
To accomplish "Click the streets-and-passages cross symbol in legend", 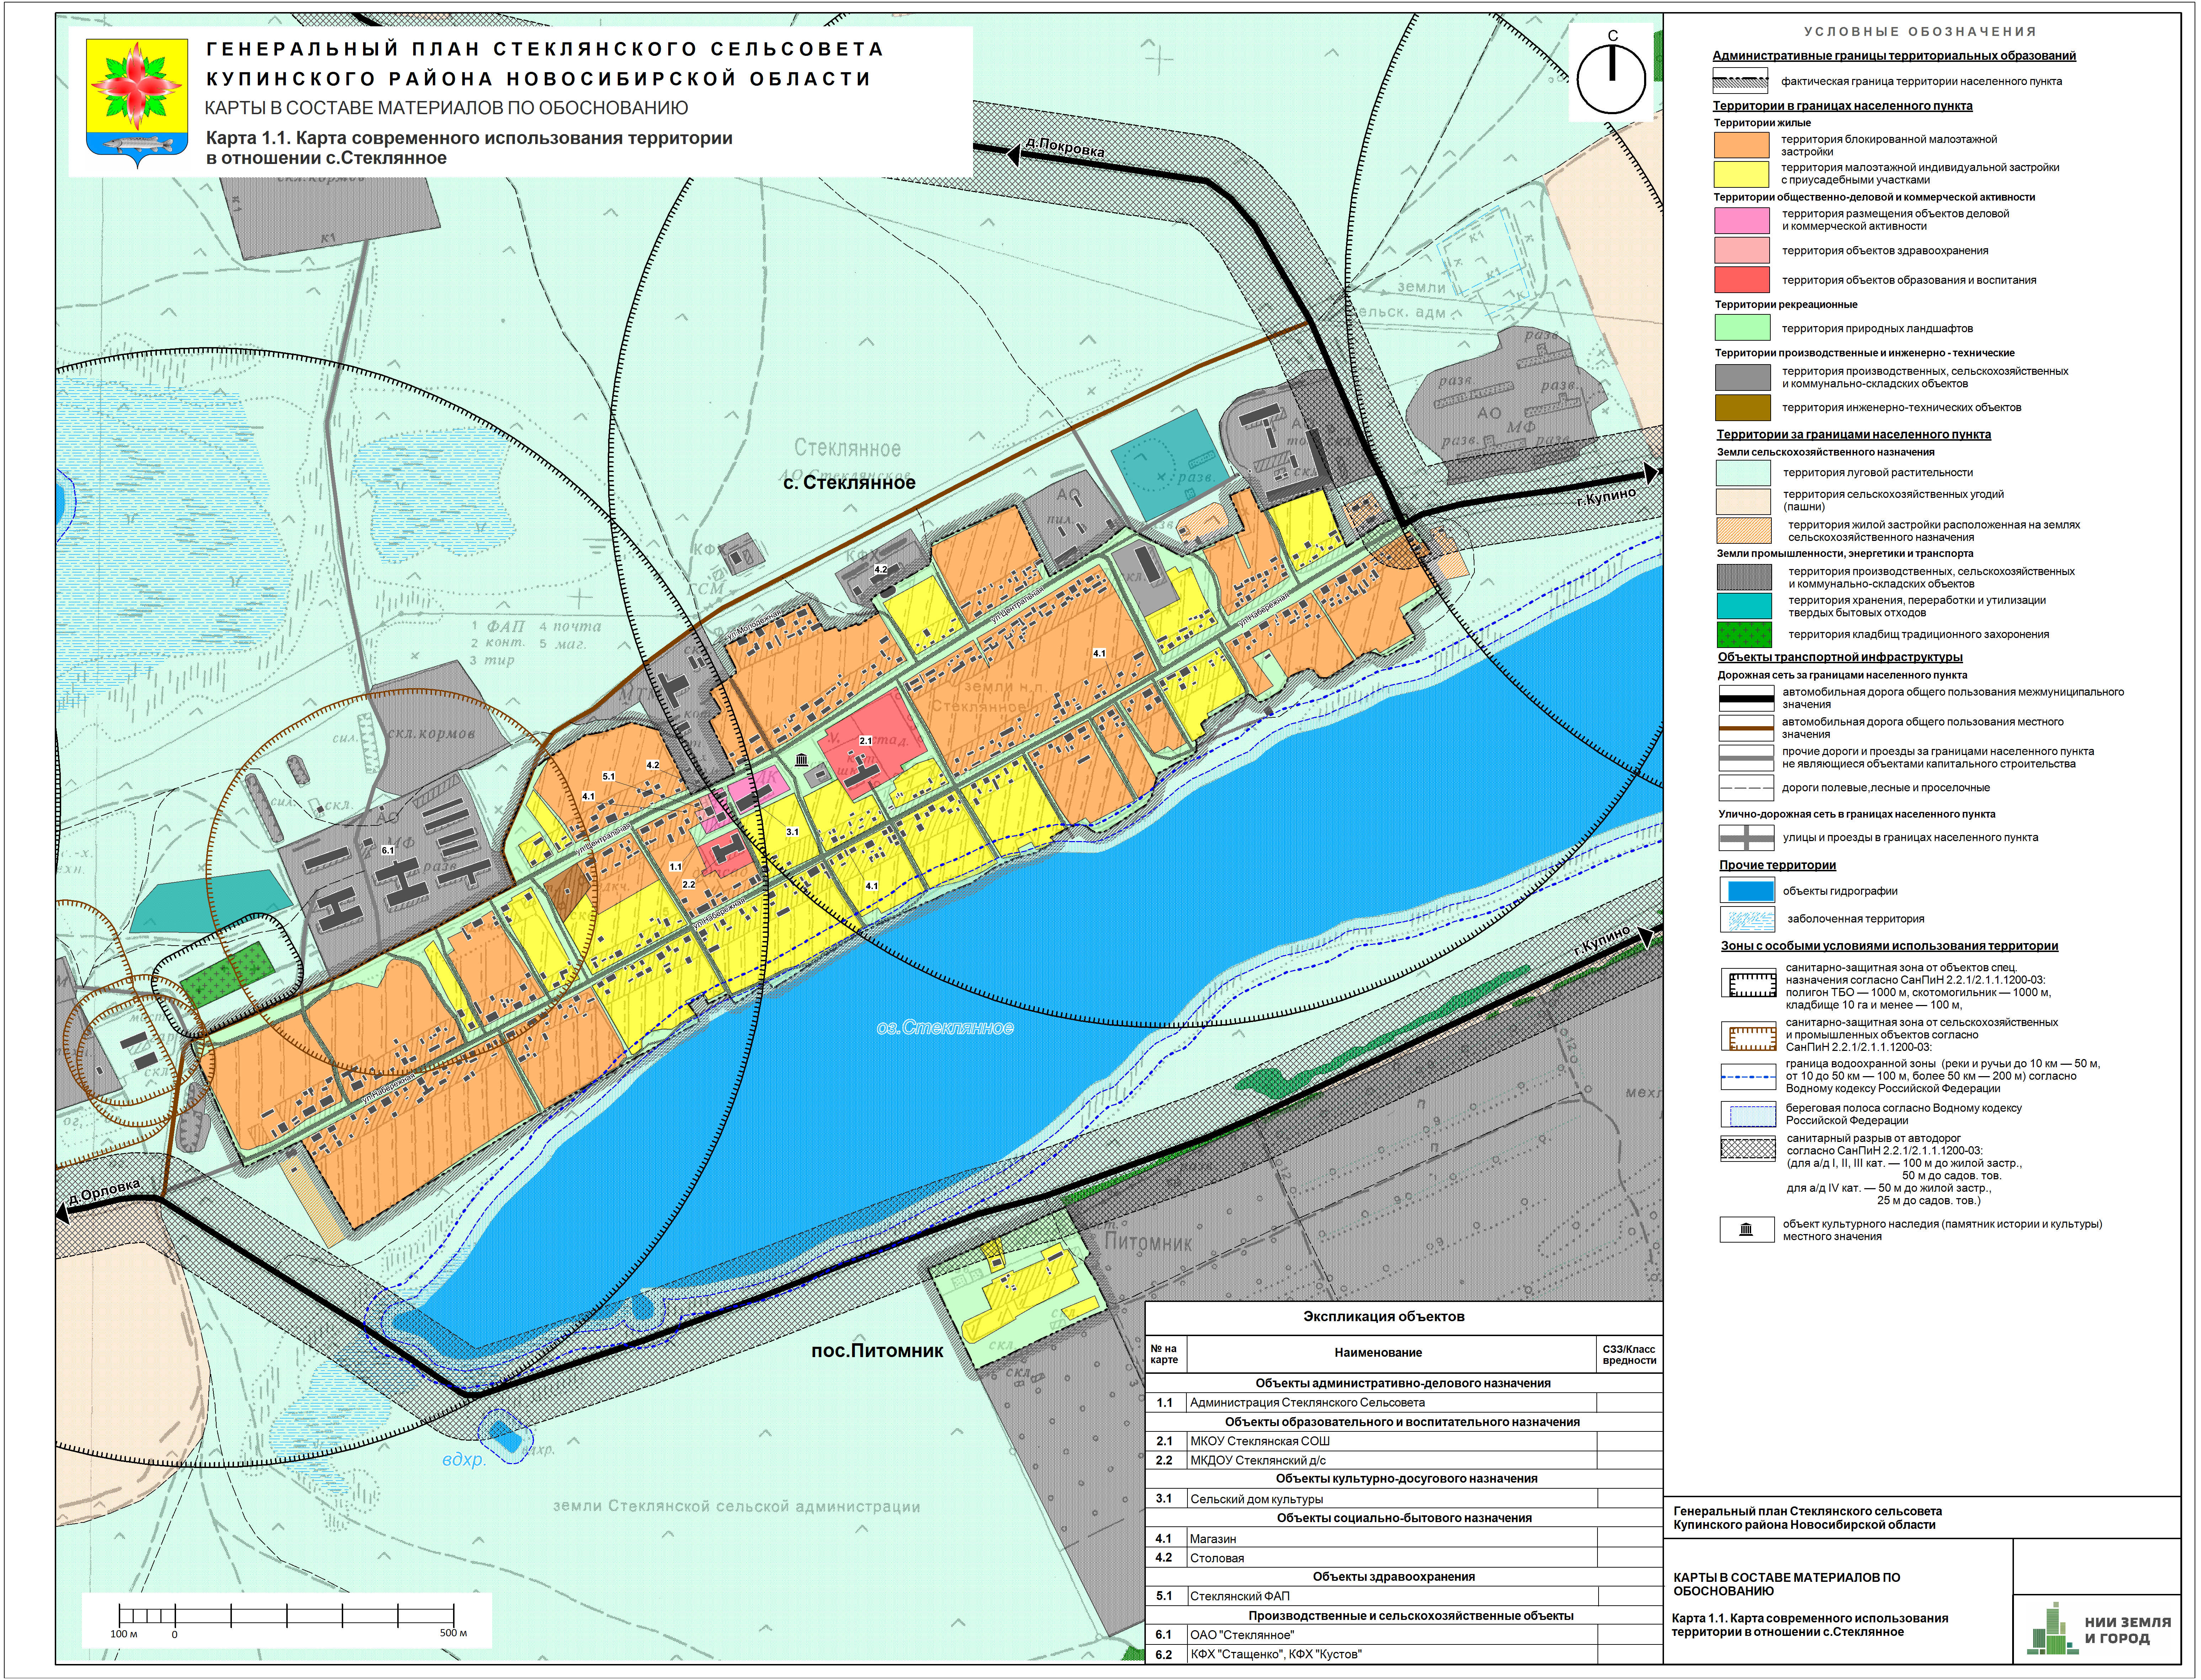I will pyautogui.click(x=1746, y=838).
